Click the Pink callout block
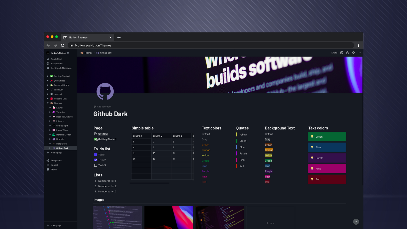 [327, 169]
